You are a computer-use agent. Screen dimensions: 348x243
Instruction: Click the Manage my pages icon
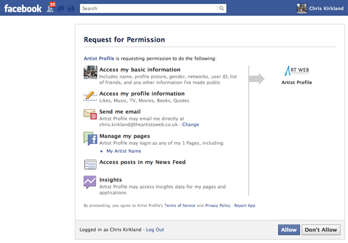click(x=90, y=139)
